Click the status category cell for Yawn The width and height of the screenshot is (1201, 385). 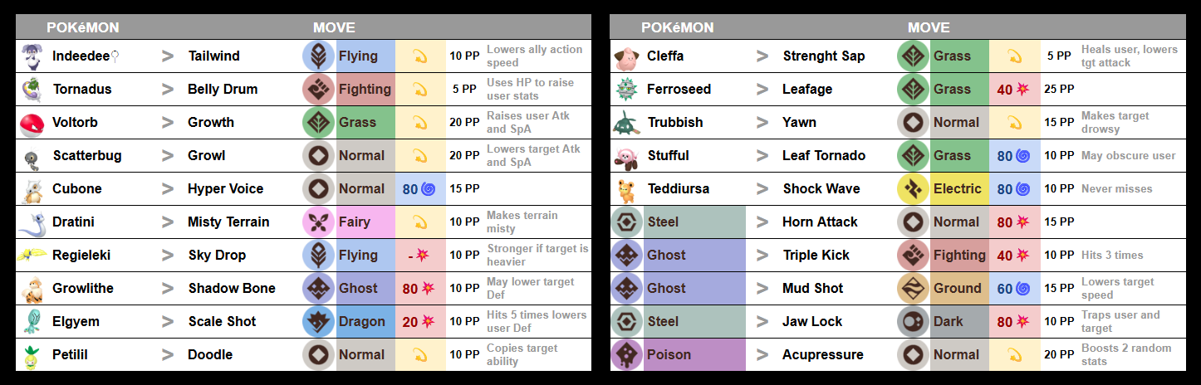coord(1015,123)
